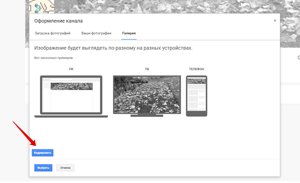Confirm with the Выбрать button
Image resolution: width=300 pixels, height=183 pixels.
pyautogui.click(x=43, y=168)
